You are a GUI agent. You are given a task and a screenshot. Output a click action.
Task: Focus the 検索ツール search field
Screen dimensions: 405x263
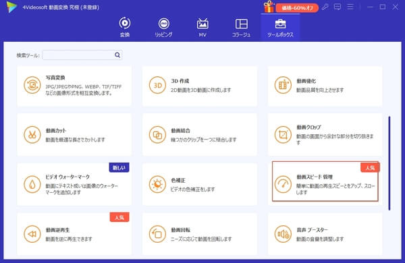tap(82, 55)
